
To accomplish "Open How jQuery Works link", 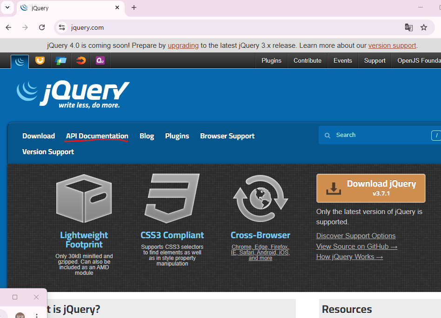I will tap(349, 257).
